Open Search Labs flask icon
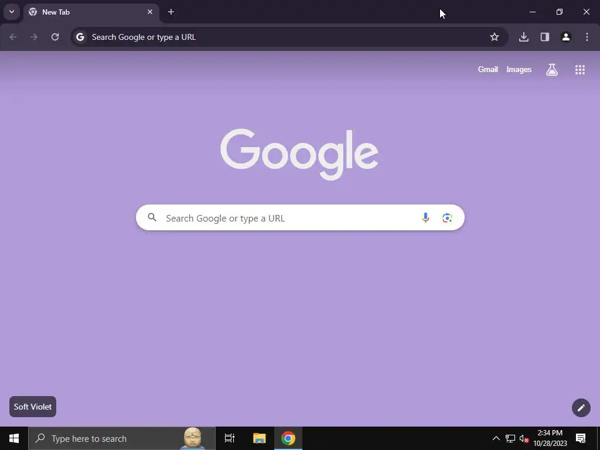The height and width of the screenshot is (450, 600). tap(552, 69)
